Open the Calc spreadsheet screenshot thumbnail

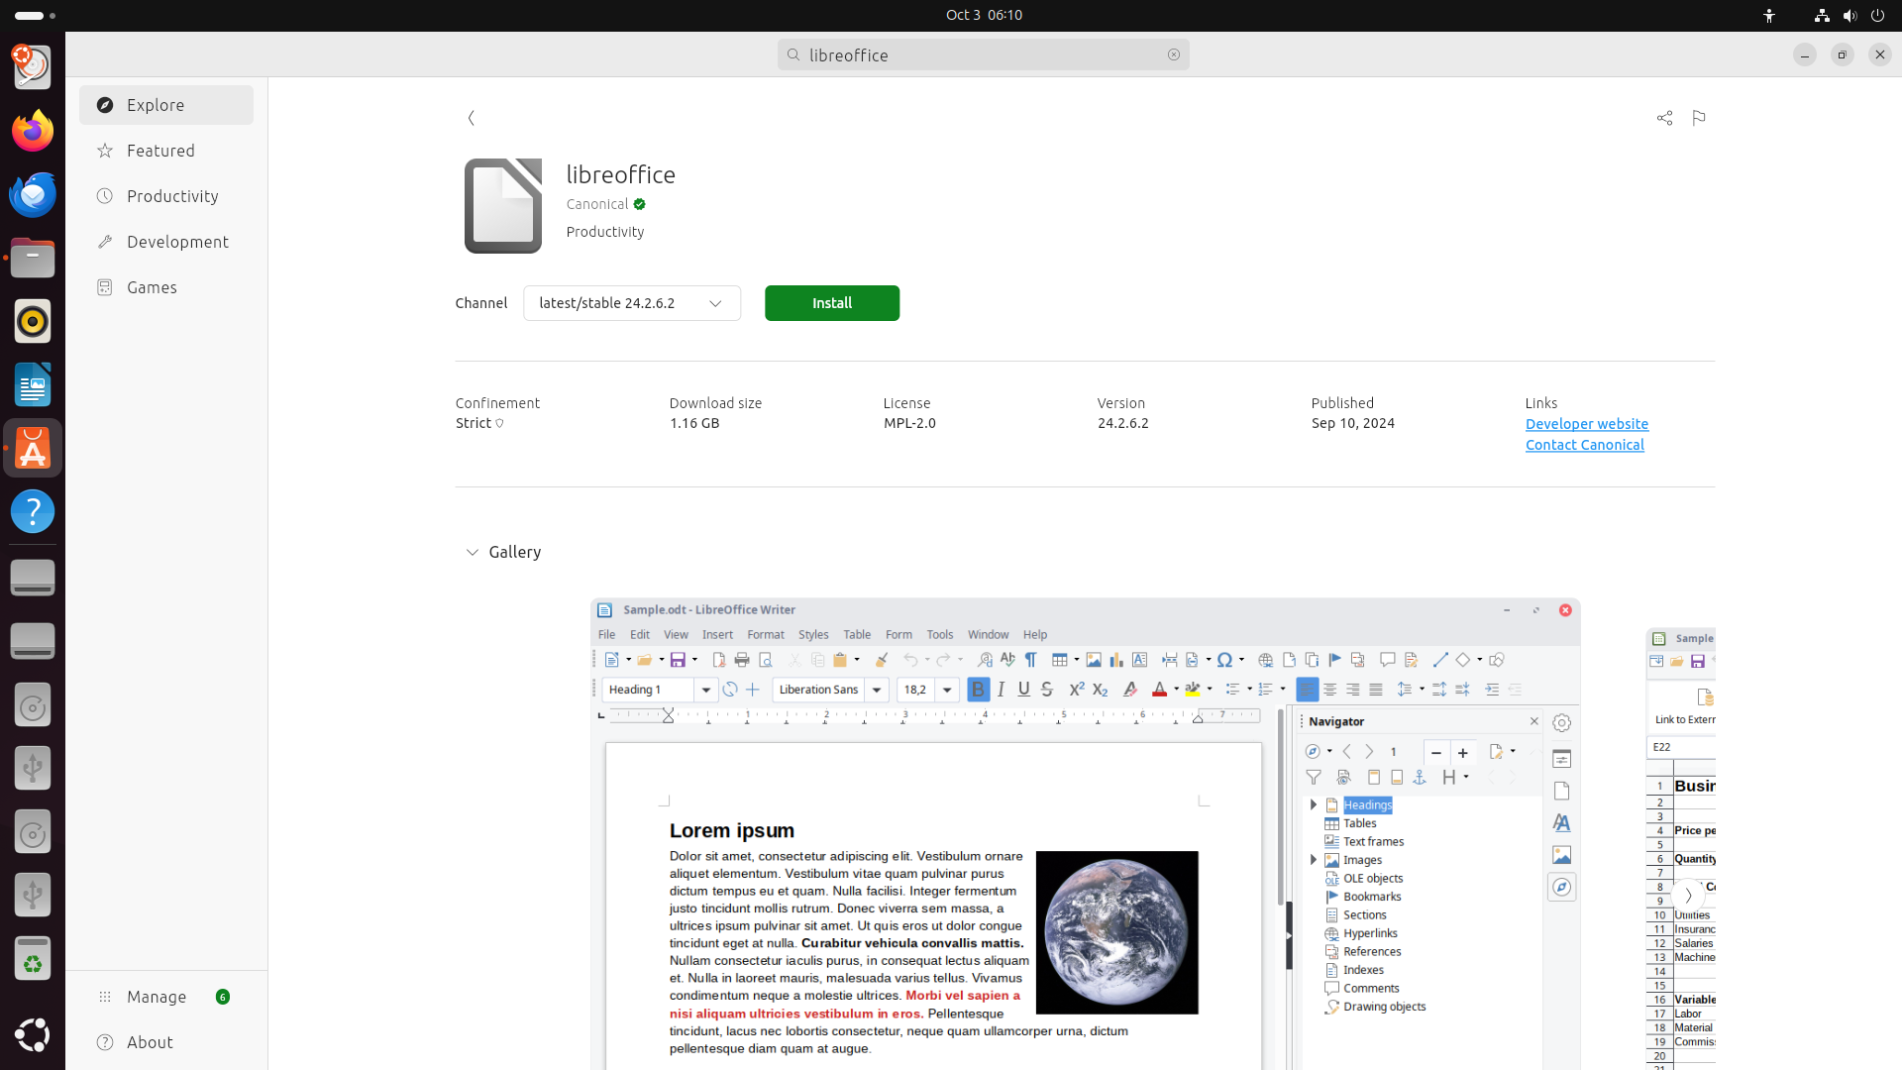click(x=1681, y=849)
